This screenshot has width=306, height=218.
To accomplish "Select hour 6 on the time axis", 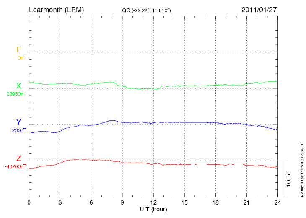I will (91, 202).
